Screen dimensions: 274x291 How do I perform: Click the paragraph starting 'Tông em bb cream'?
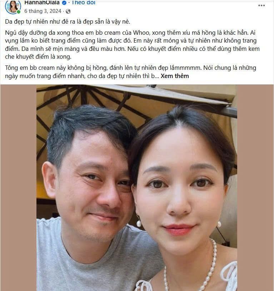[x=130, y=72]
